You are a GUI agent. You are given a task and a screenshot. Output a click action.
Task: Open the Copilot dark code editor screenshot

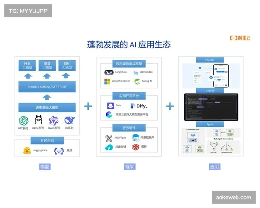coord(211,107)
